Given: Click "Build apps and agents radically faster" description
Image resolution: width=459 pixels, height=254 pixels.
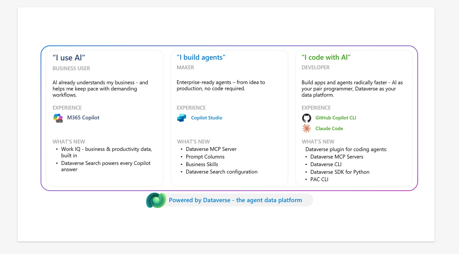Looking at the screenshot, I should coord(352,89).
